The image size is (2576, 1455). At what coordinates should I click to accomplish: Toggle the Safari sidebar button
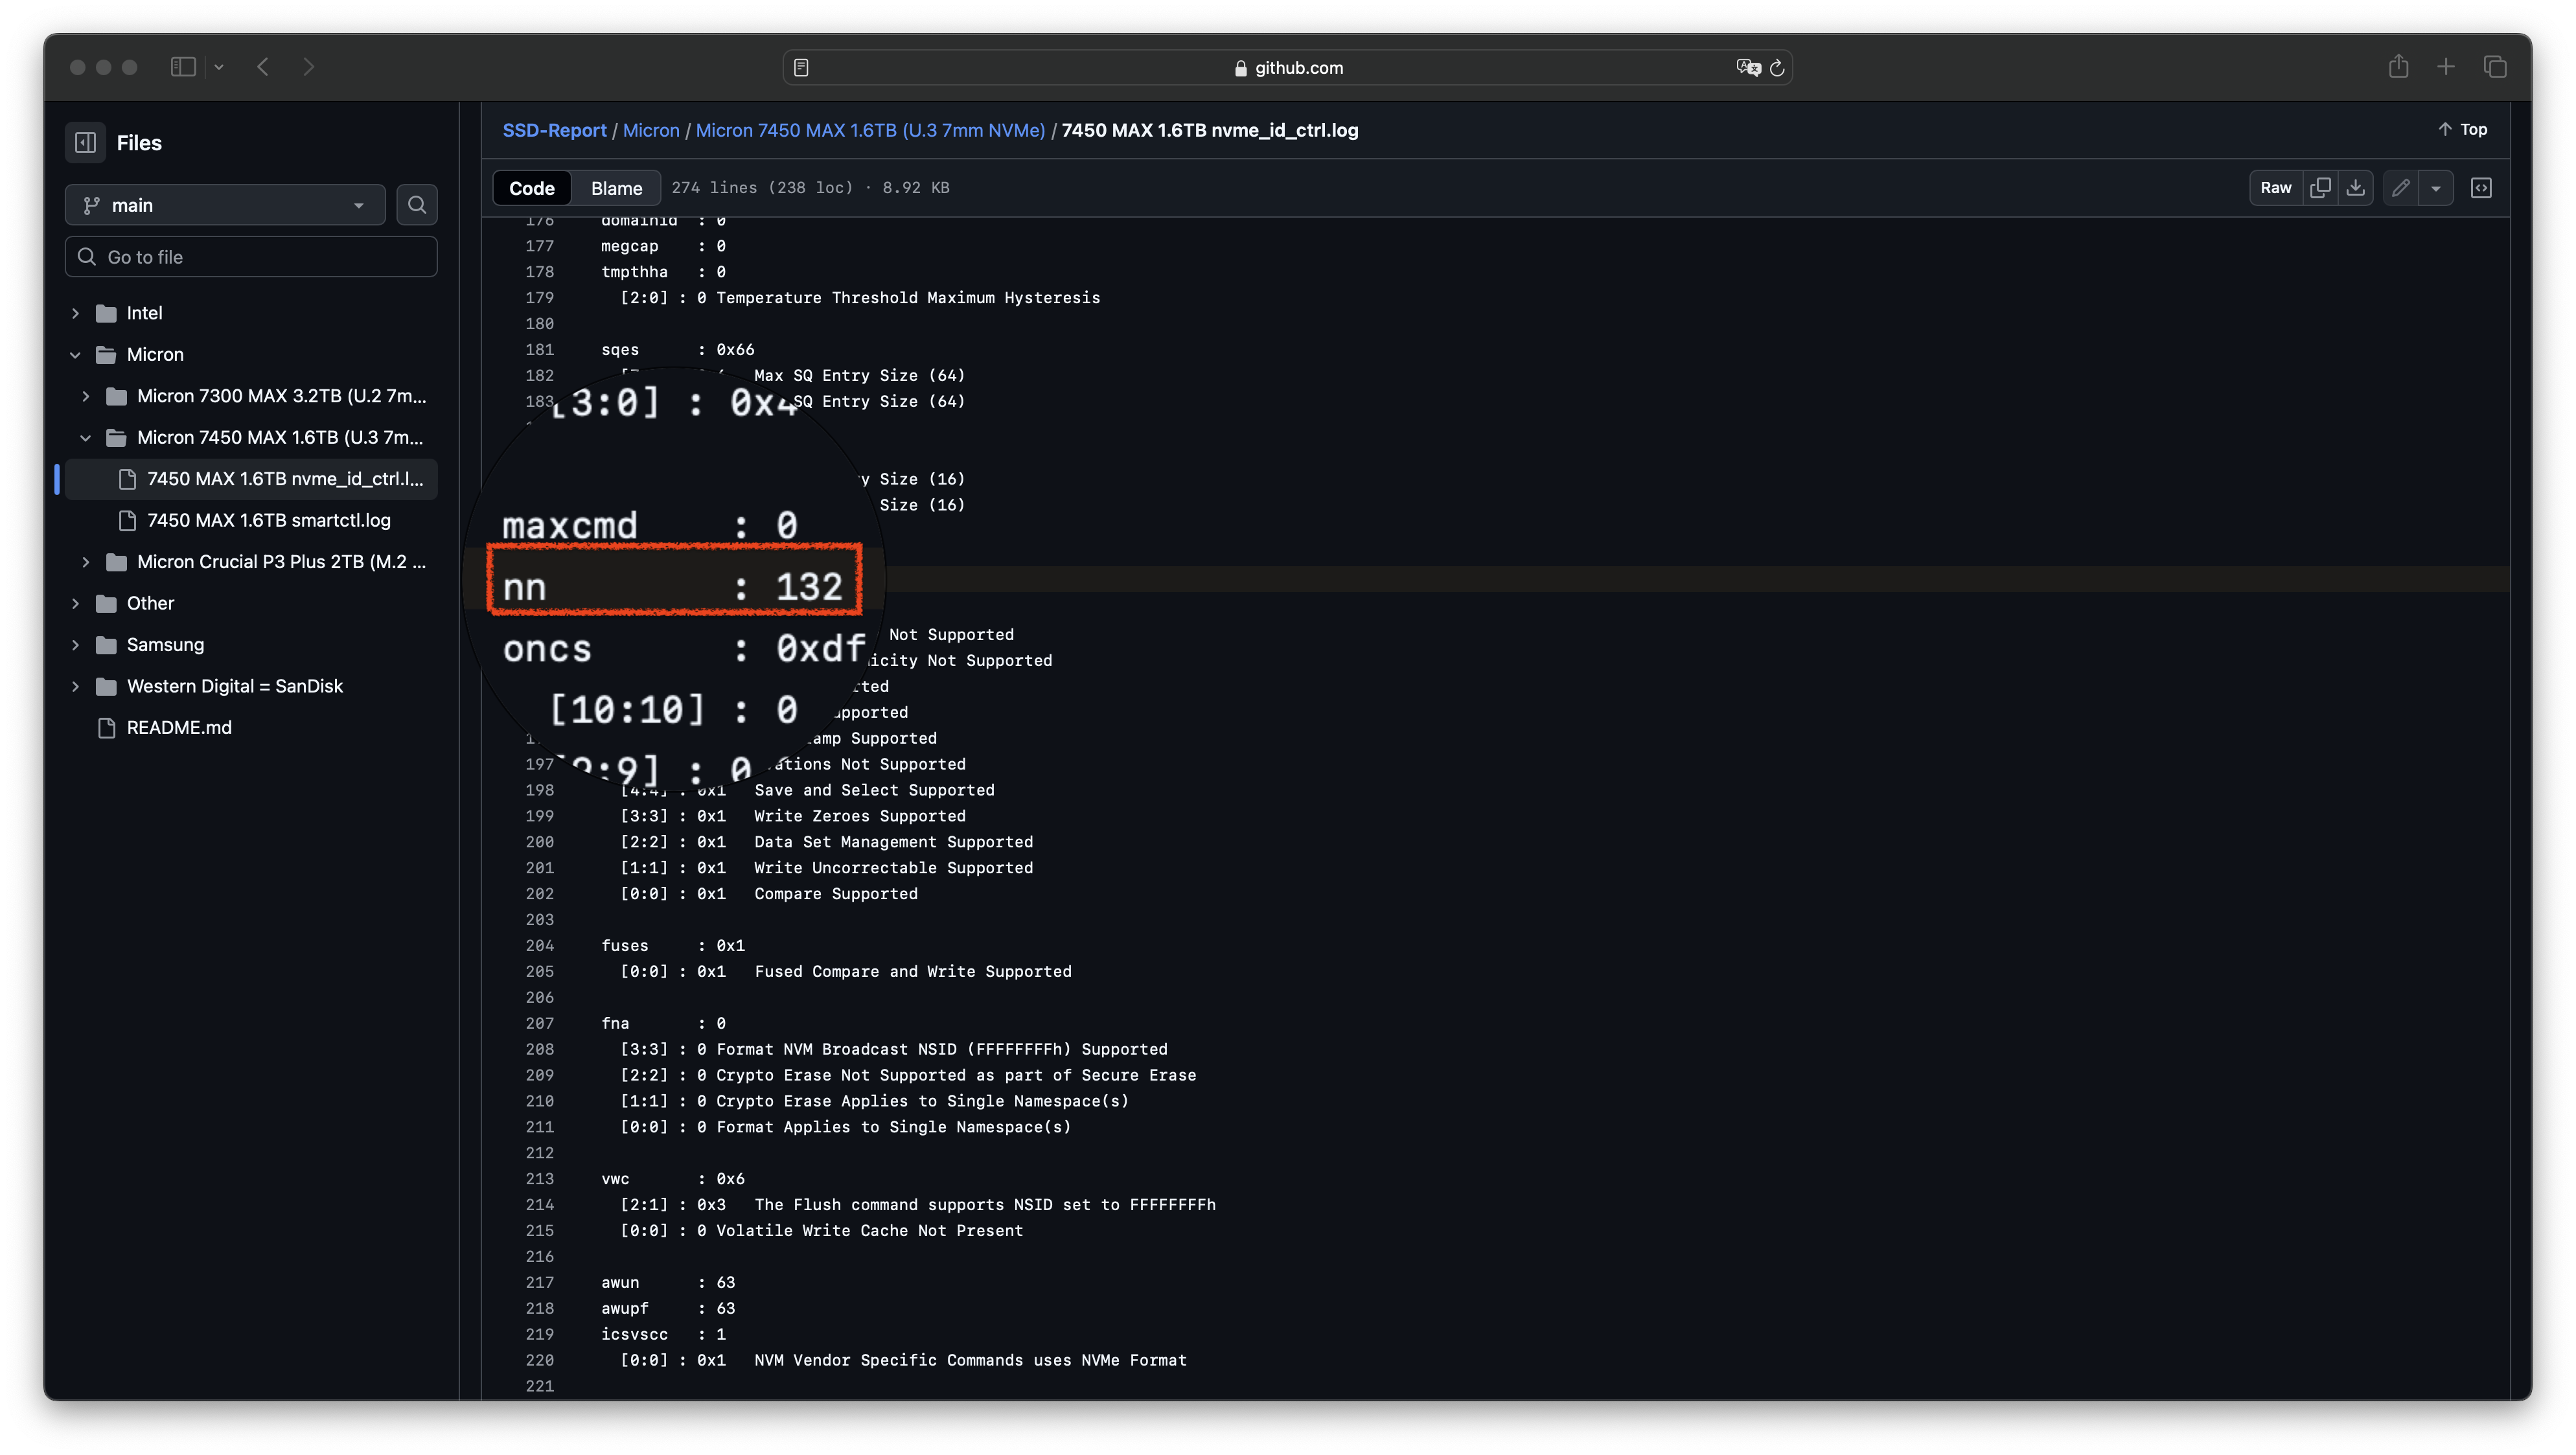[183, 67]
